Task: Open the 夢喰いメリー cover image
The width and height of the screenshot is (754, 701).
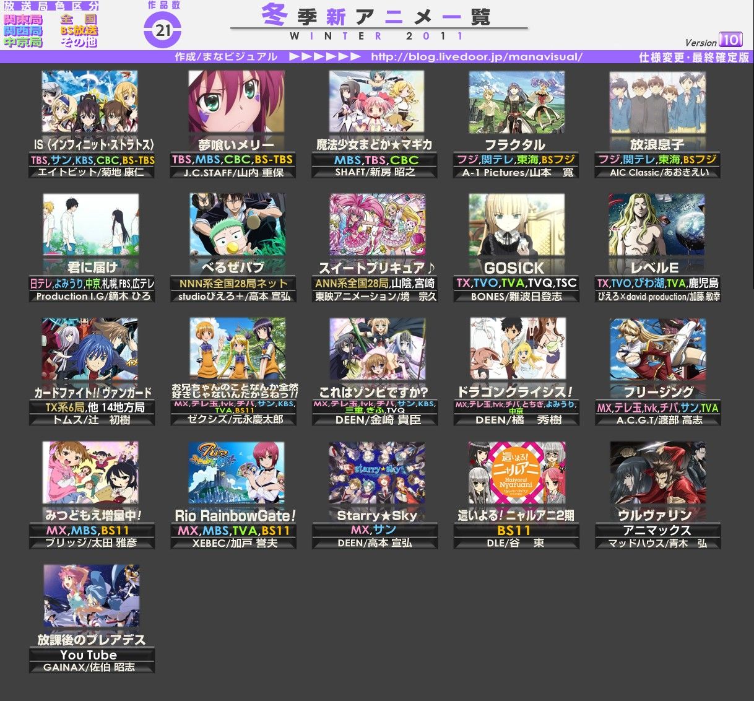Action: point(236,102)
